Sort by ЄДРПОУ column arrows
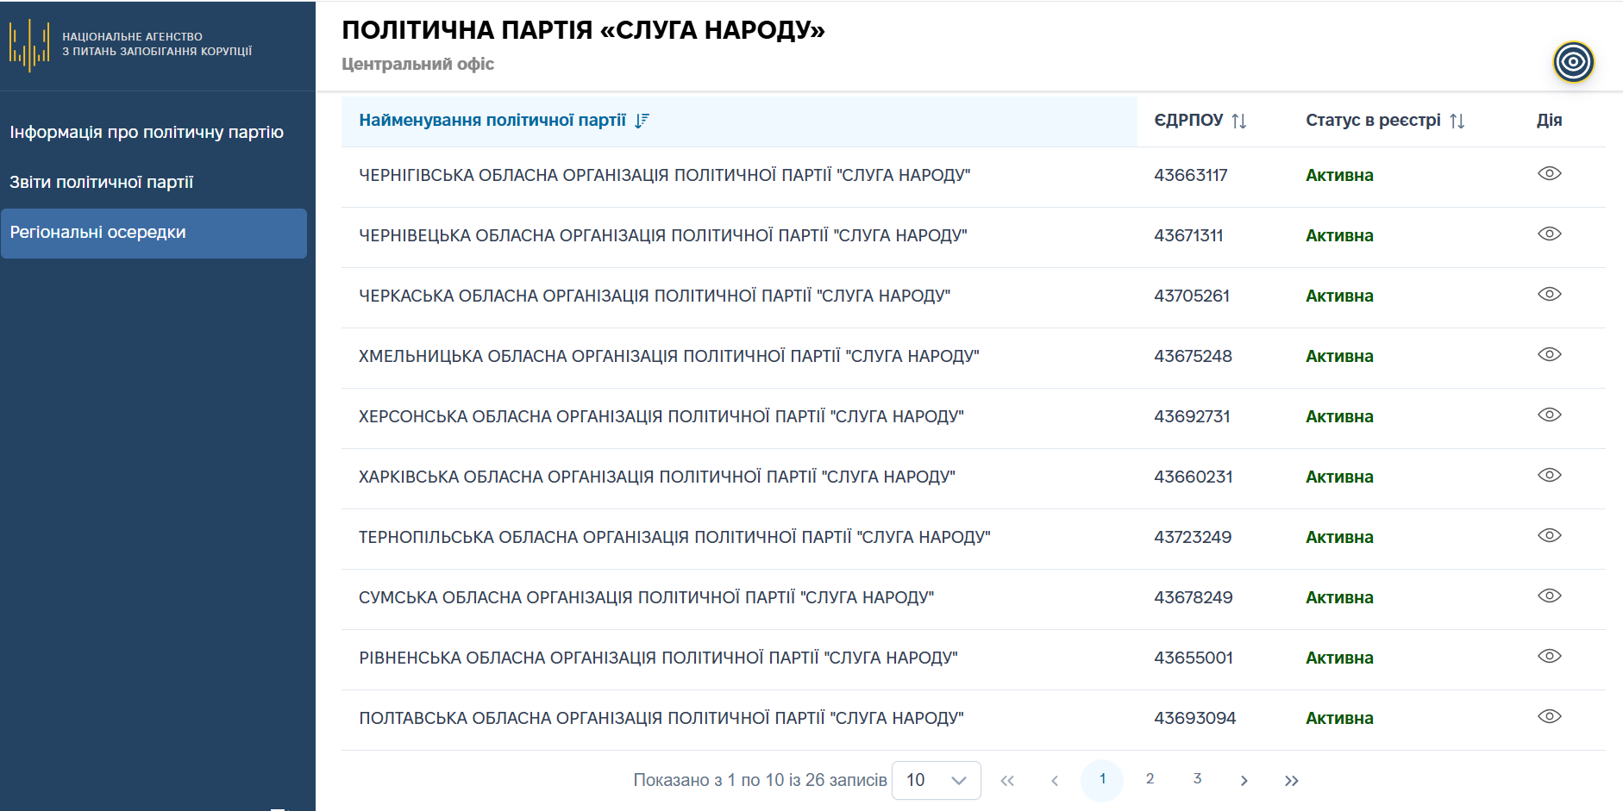The width and height of the screenshot is (1623, 811). 1238,121
